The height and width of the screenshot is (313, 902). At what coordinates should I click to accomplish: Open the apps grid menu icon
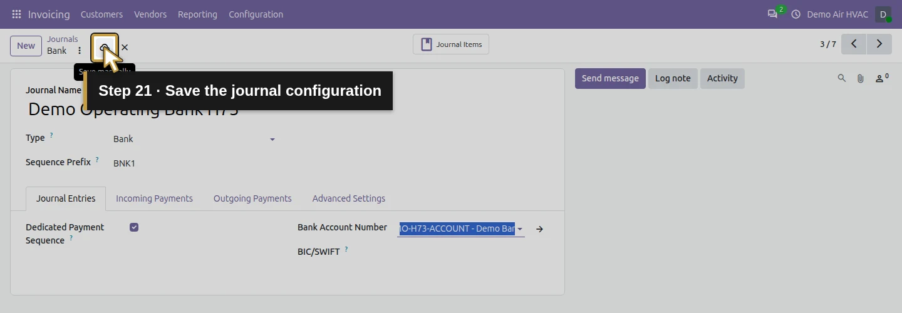pyautogui.click(x=16, y=14)
